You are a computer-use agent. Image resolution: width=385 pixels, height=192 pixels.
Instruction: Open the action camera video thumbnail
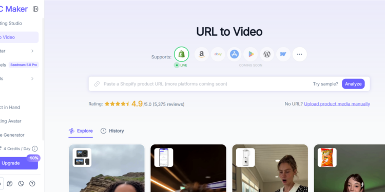[x=107, y=168]
